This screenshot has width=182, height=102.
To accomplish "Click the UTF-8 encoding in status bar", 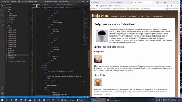I will [x=64, y=97].
